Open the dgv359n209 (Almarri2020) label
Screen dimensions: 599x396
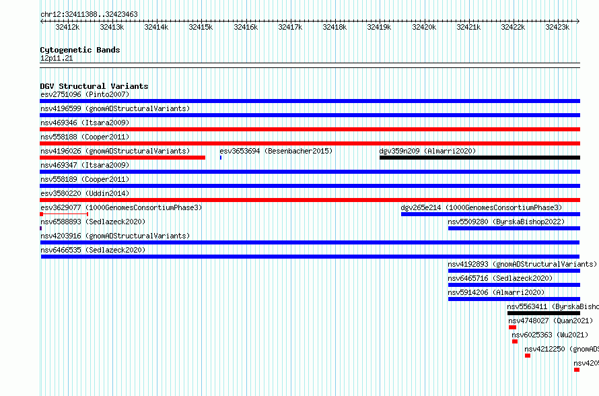click(x=427, y=151)
